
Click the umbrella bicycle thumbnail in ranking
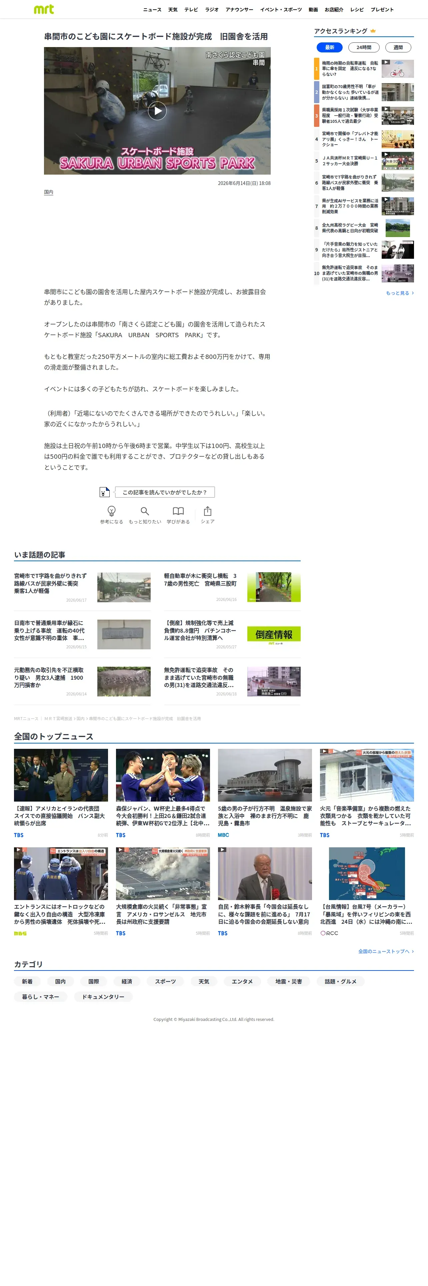pos(398,69)
